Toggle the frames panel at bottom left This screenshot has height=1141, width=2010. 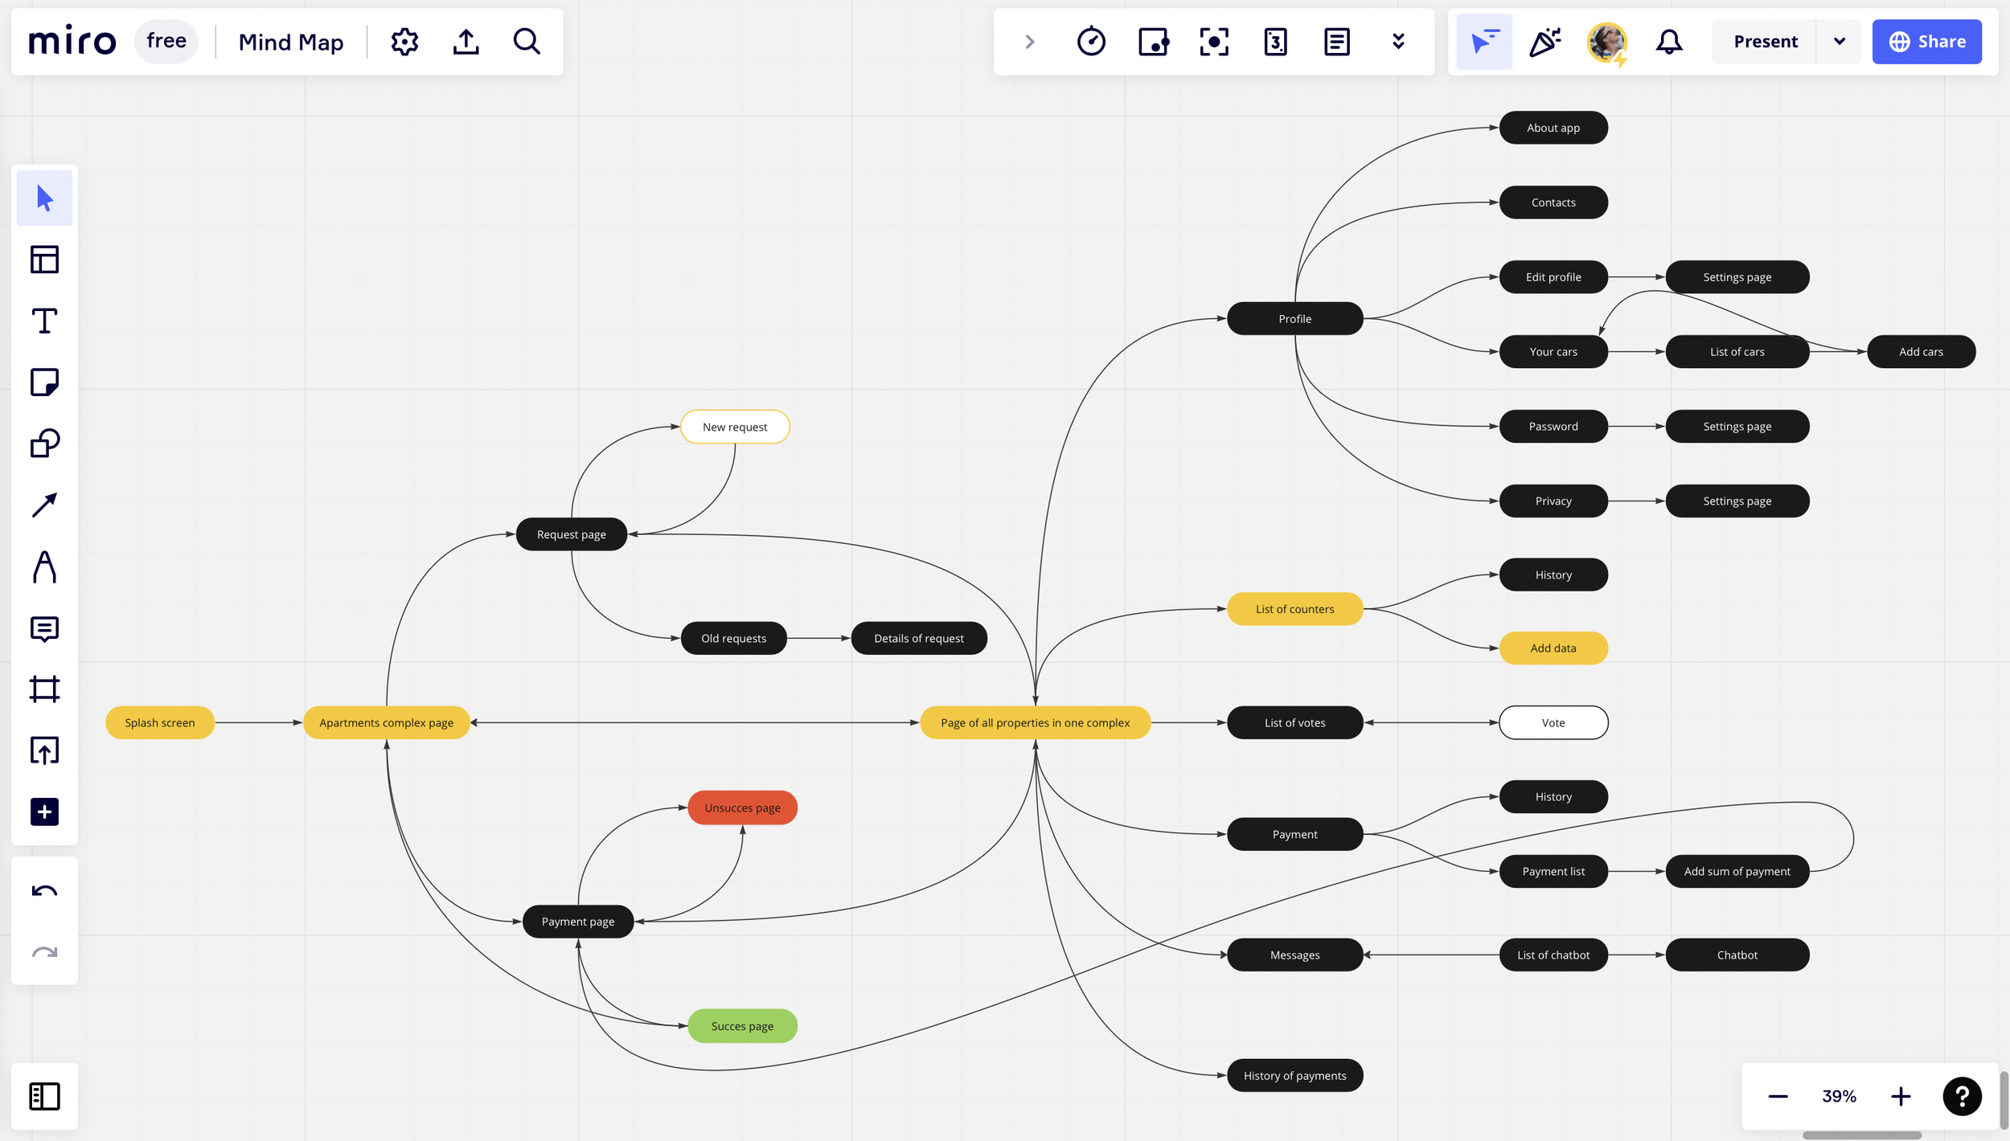(x=44, y=1096)
